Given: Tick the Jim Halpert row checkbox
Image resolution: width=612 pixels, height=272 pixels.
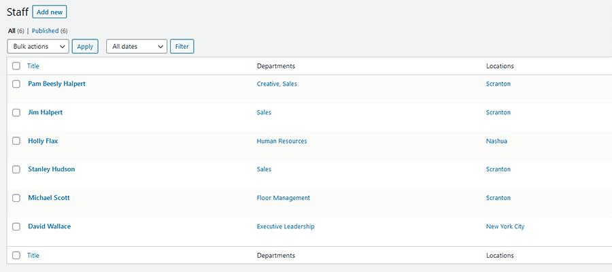Looking at the screenshot, I should (16, 112).
